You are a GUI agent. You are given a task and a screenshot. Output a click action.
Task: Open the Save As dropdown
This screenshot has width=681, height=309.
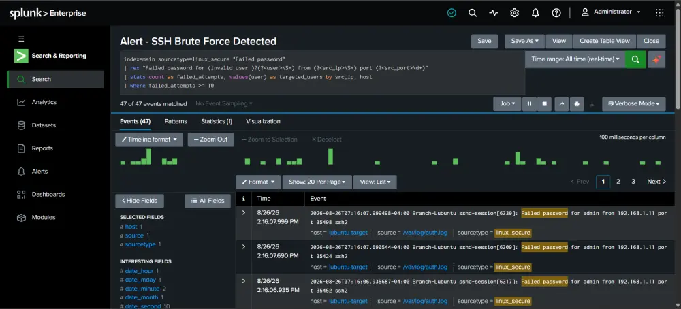524,42
